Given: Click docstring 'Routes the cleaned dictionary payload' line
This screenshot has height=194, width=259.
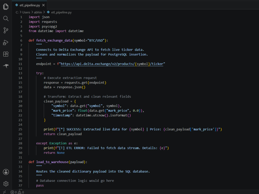Looking at the screenshot, I should click(x=93, y=171).
